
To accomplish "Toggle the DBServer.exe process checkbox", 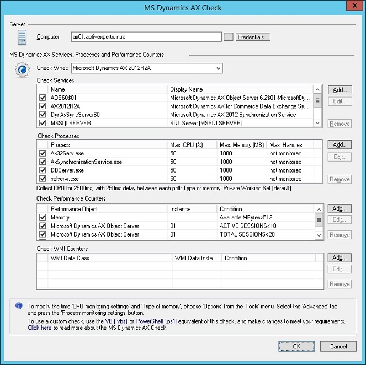I will [x=43, y=170].
